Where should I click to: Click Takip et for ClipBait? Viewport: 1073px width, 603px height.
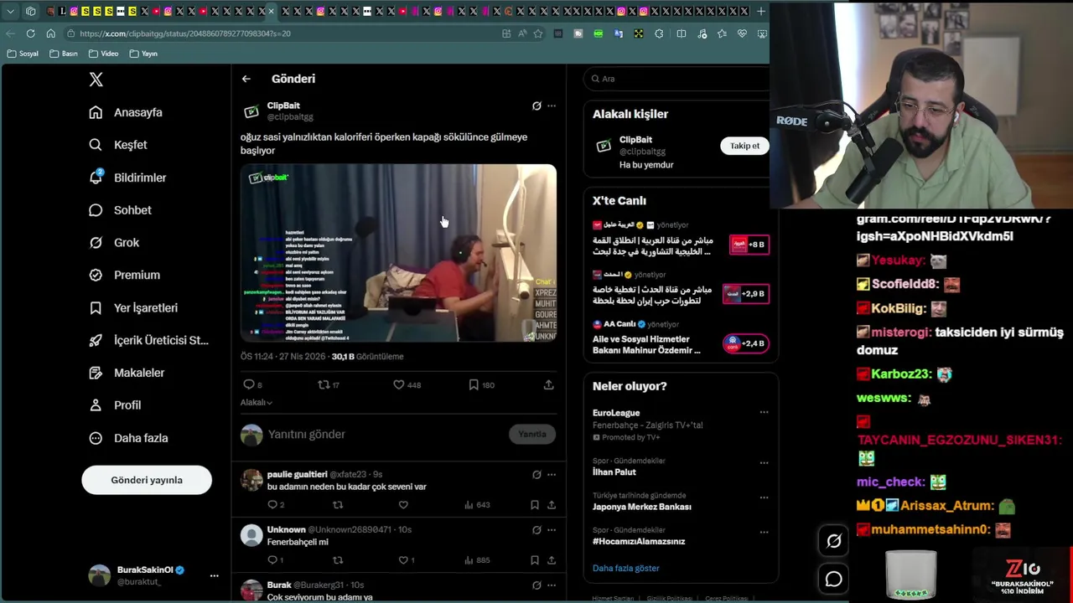click(x=744, y=146)
